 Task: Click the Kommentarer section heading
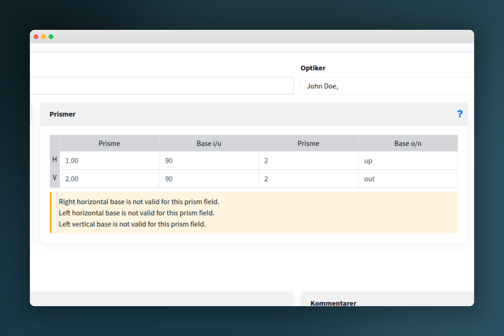333,303
